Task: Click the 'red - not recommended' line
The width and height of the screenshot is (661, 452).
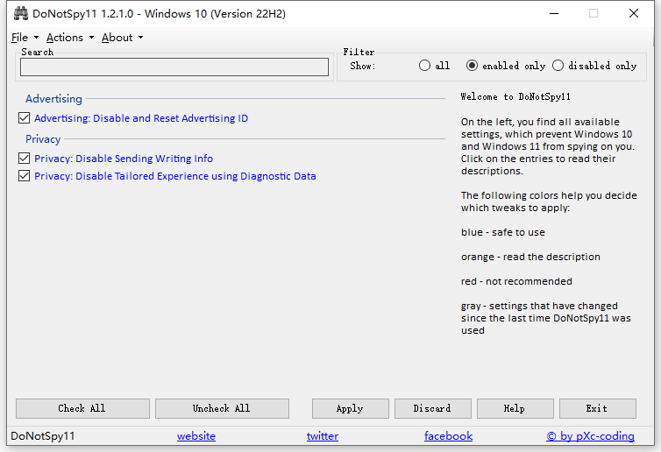Action: 516,281
